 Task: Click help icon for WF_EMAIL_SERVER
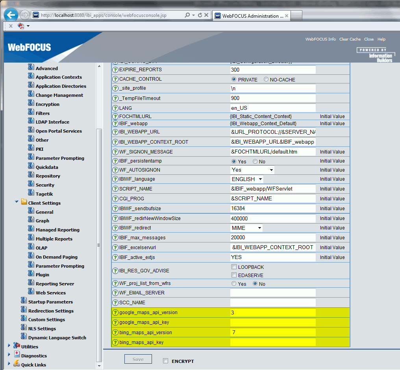pos(116,293)
